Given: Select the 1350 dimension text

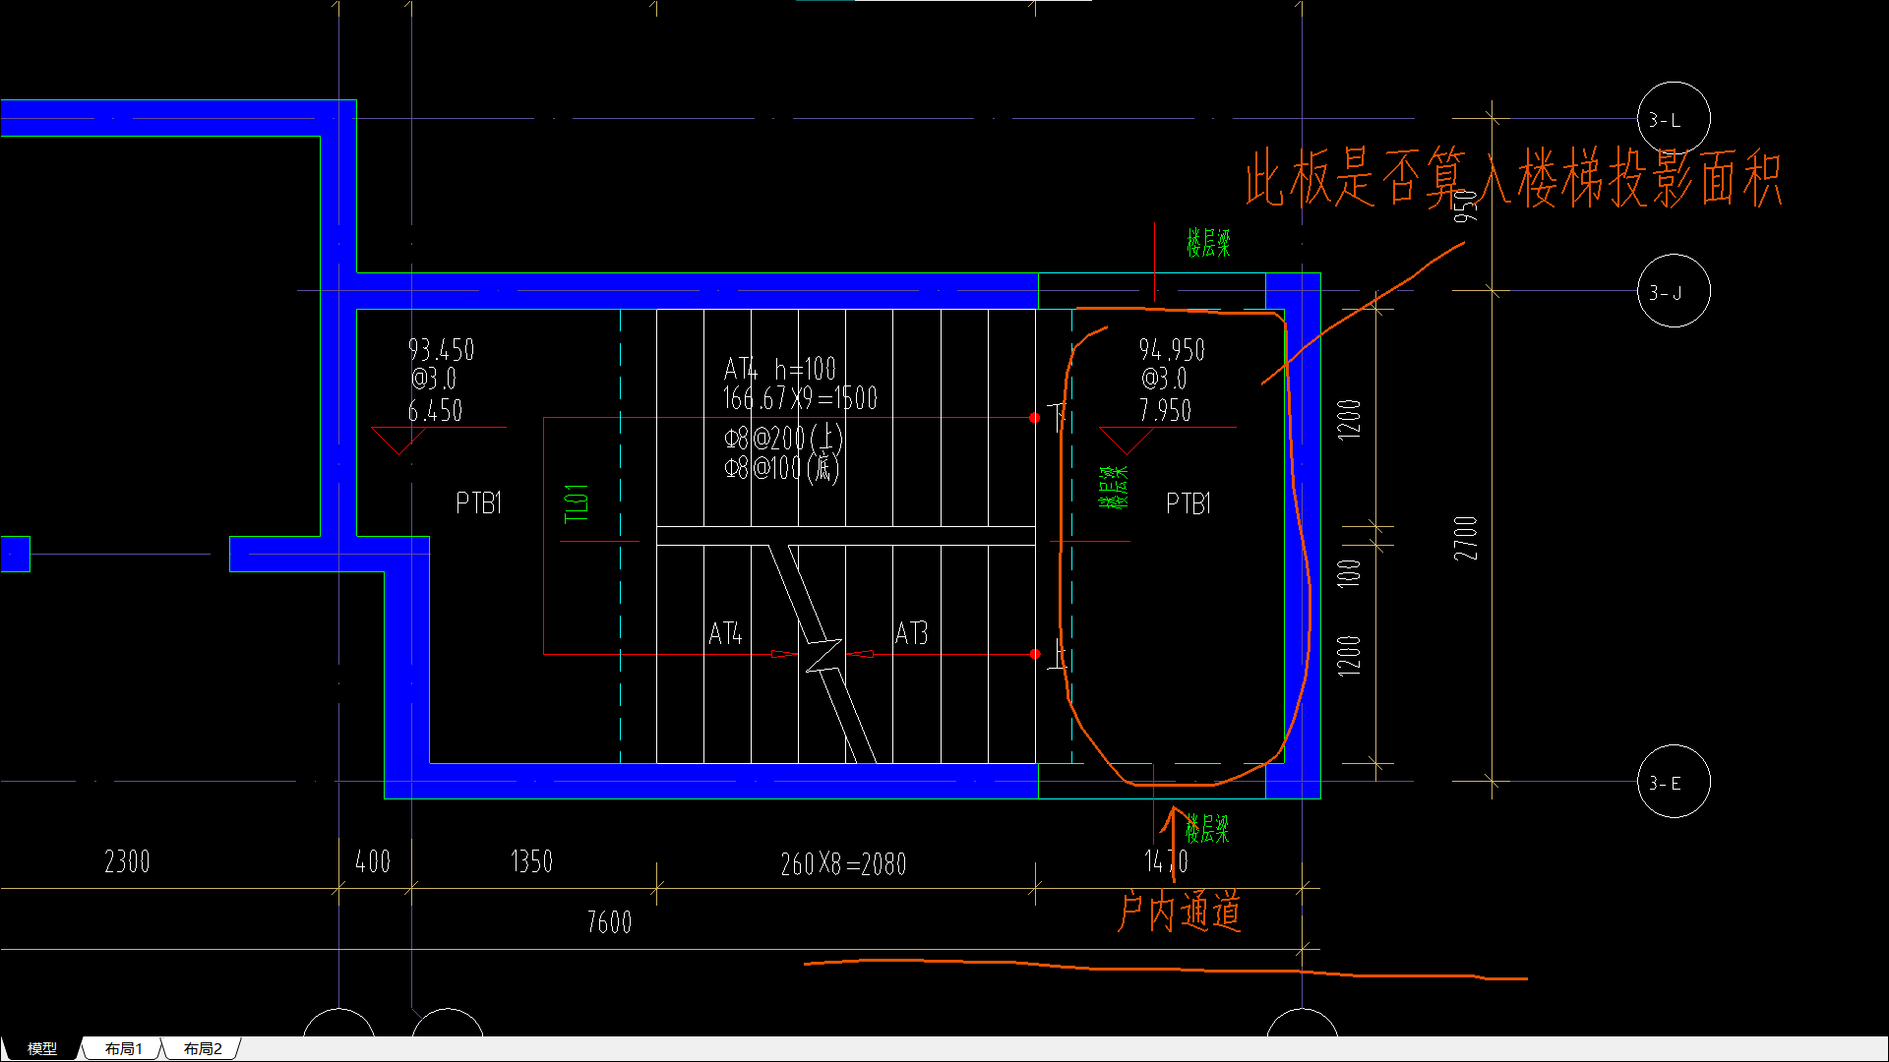Looking at the screenshot, I should tap(531, 862).
